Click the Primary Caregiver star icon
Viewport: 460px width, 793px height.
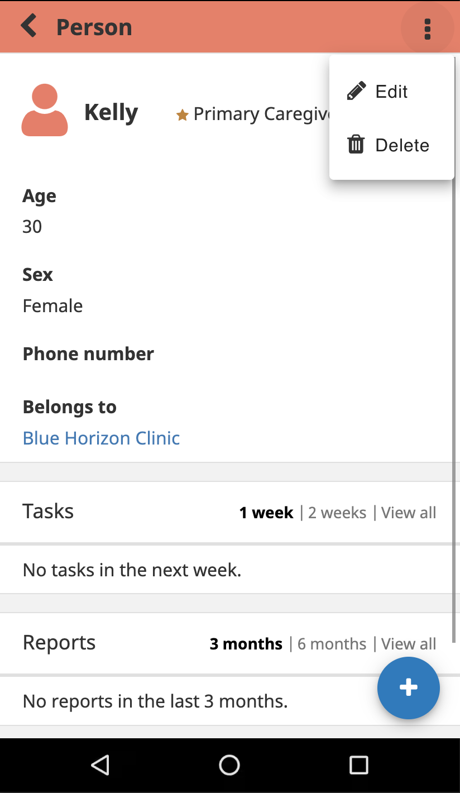(x=182, y=115)
